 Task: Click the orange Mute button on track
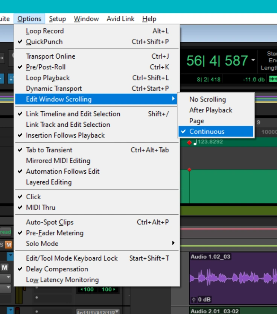pos(8,245)
